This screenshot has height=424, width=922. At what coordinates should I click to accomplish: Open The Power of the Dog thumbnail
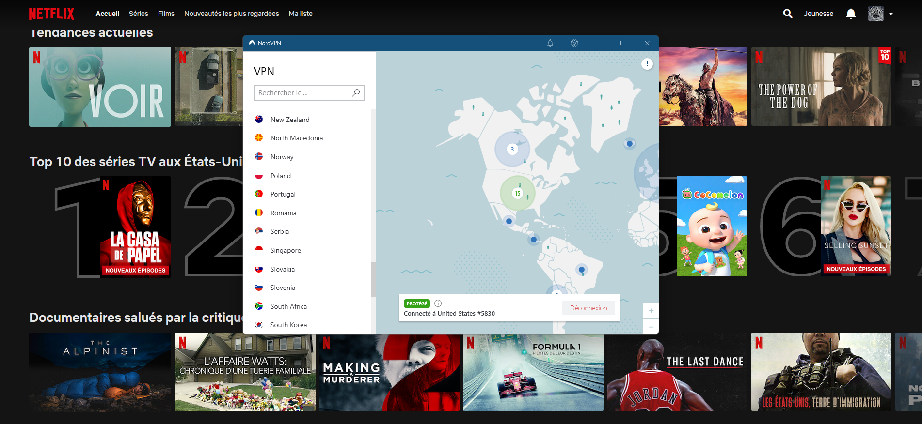[821, 87]
